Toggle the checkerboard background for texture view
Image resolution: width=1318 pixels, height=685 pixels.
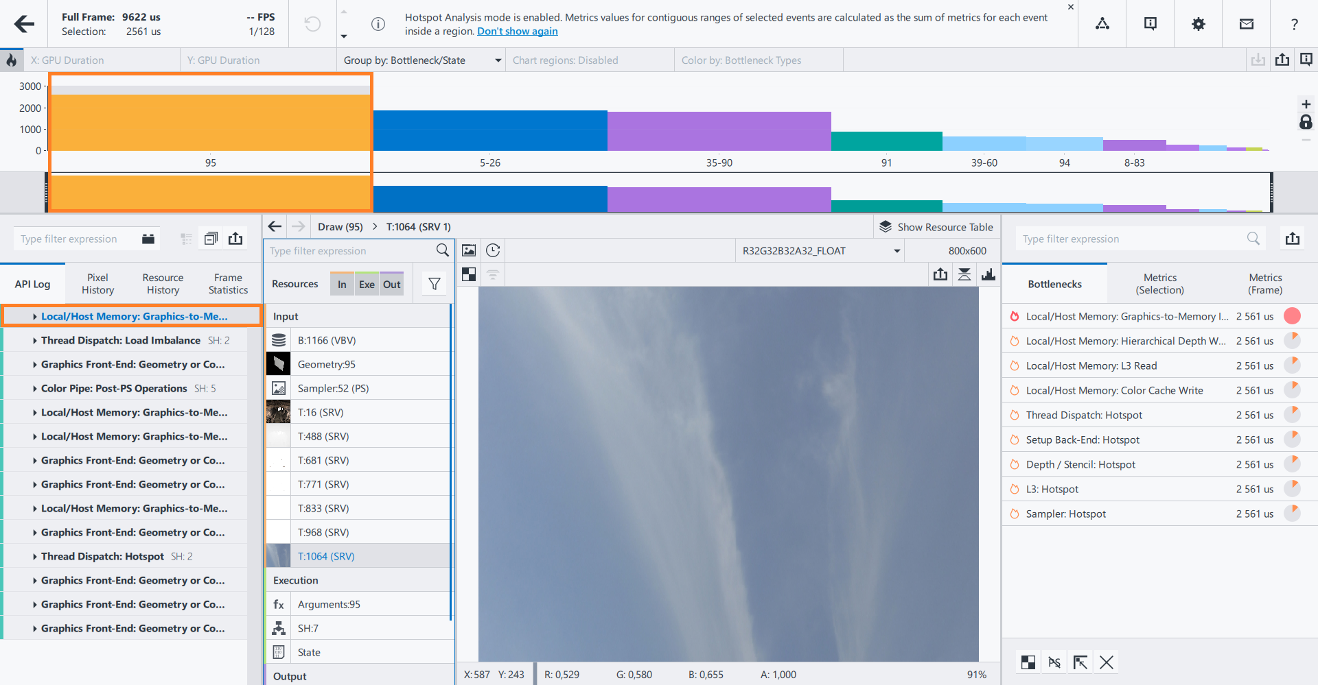click(x=469, y=274)
